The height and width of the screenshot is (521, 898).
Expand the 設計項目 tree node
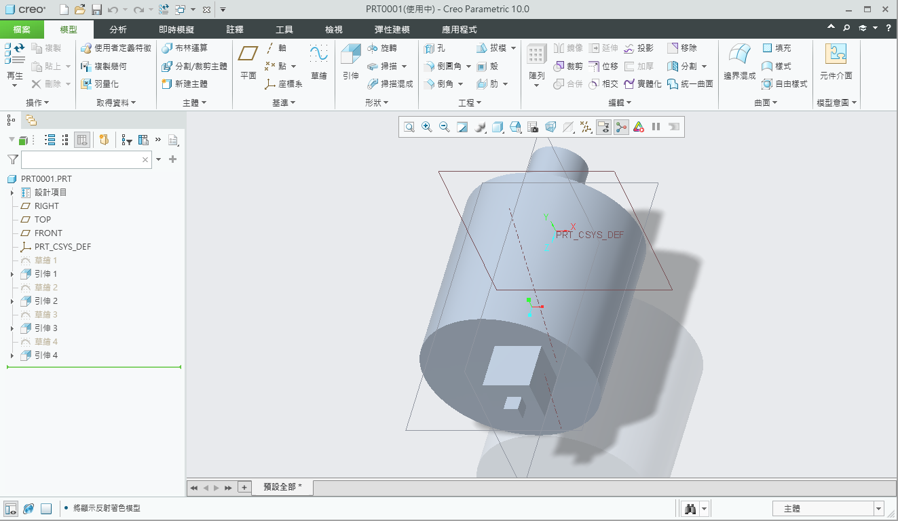(12, 193)
